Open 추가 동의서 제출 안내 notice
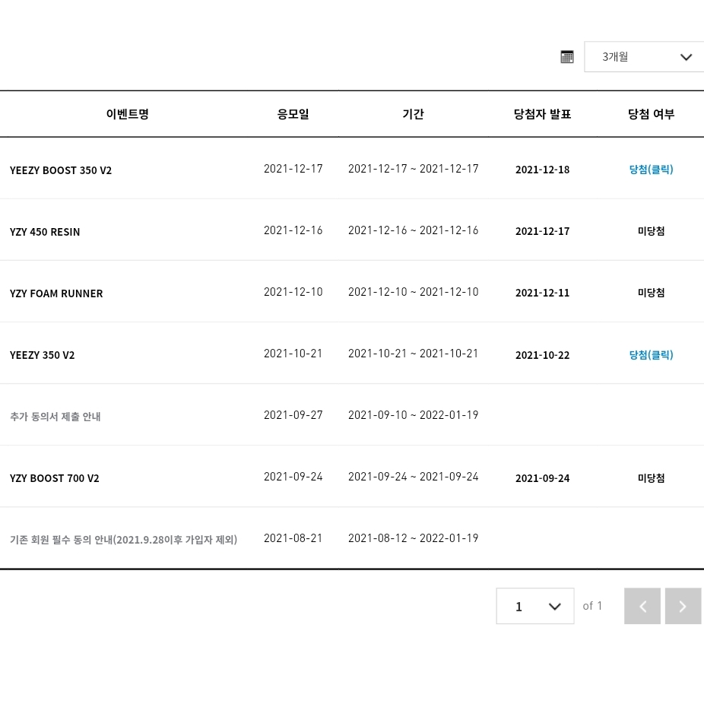Image resolution: width=704 pixels, height=704 pixels. (55, 416)
